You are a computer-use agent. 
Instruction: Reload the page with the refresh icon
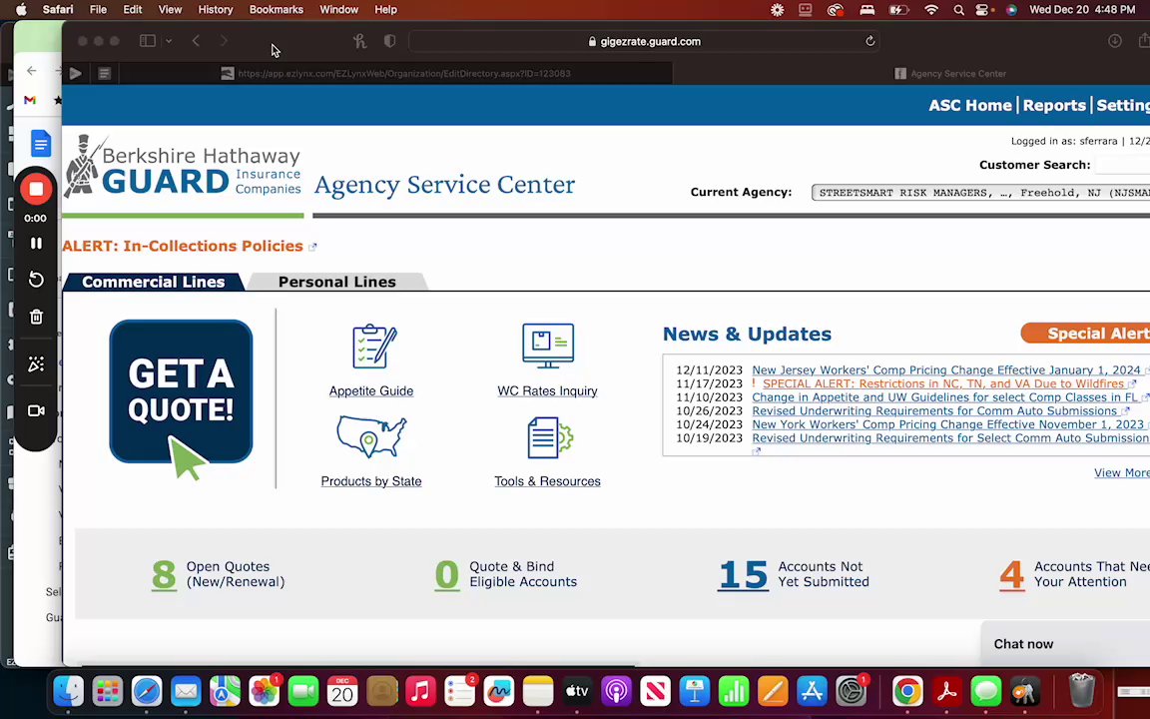click(x=869, y=41)
